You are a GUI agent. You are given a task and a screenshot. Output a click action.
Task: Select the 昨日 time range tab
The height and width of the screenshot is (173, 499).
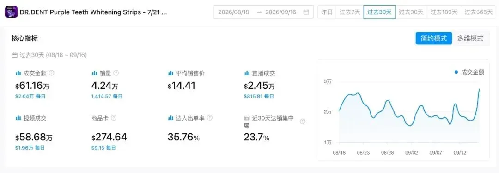[x=327, y=12]
